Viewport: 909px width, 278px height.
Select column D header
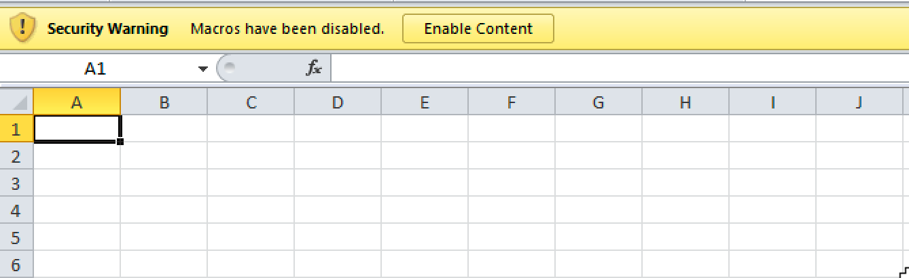point(338,102)
